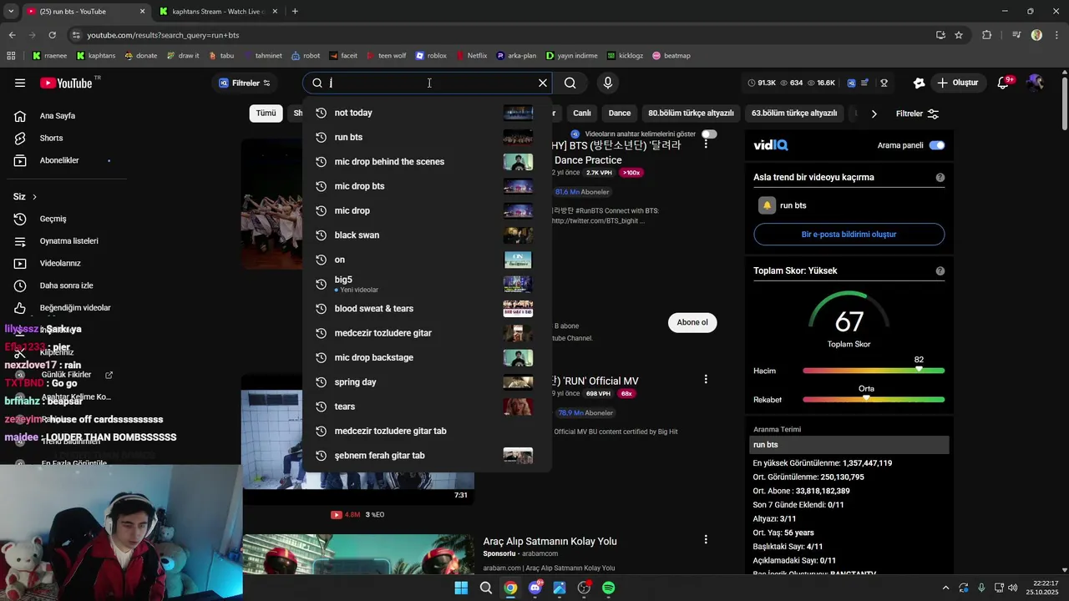Click the magnifier search submit button
Screen dimensions: 1069x601
(570, 83)
